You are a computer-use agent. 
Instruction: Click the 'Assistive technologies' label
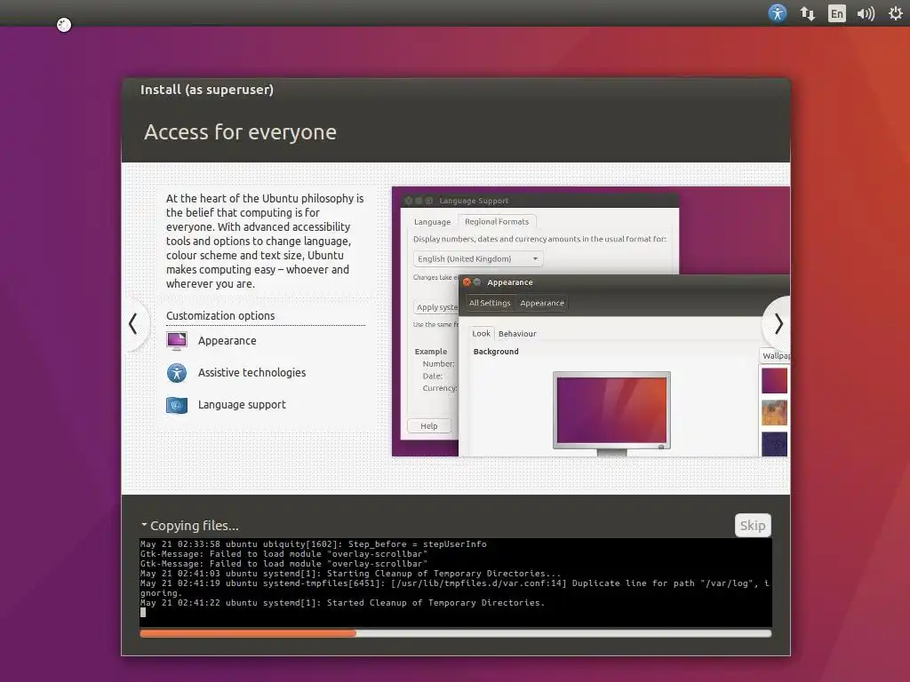click(x=251, y=372)
